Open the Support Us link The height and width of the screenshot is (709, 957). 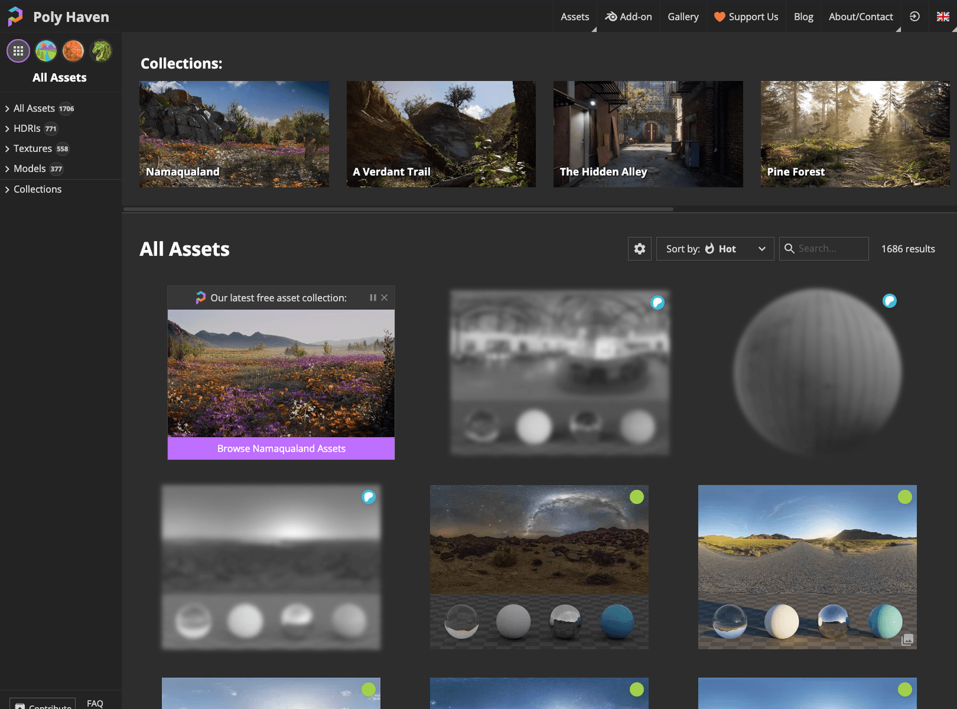(x=746, y=17)
